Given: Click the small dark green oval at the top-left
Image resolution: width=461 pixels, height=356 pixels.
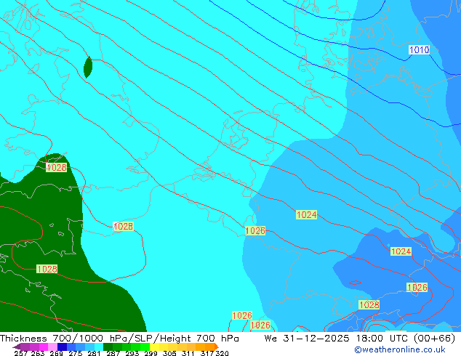Looking at the screenshot, I should tap(88, 68).
